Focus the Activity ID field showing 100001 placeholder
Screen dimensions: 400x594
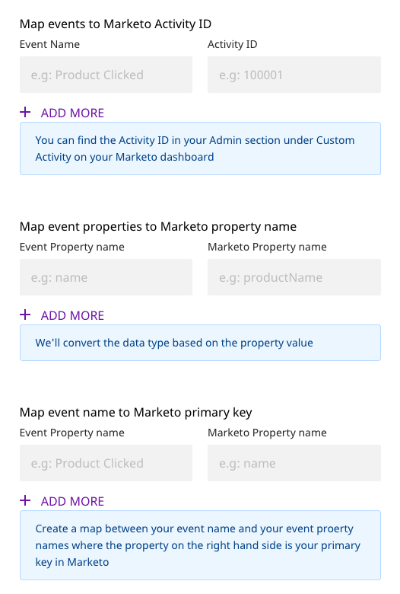(294, 75)
